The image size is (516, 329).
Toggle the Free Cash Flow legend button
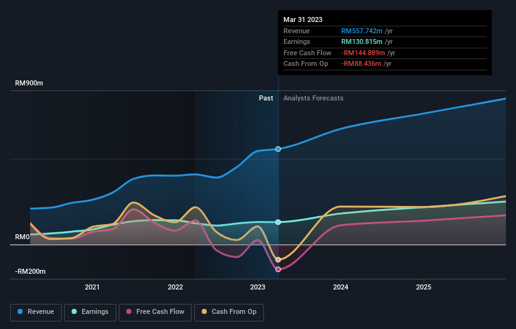click(x=155, y=312)
